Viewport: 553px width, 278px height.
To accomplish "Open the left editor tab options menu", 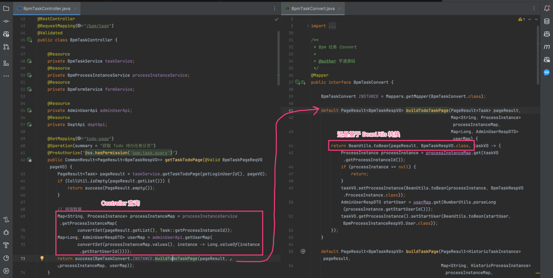I will click(x=275, y=9).
